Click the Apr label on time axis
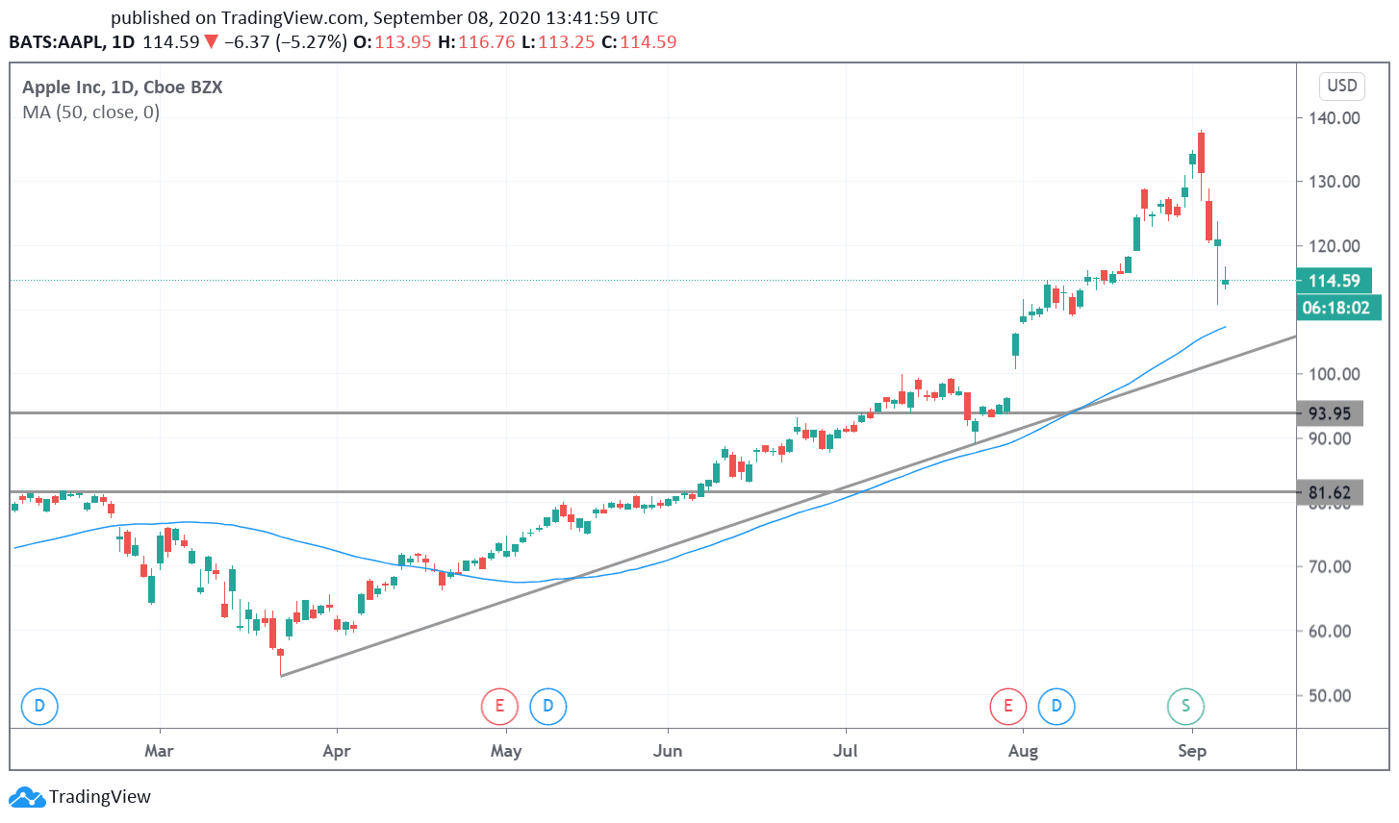1399x823 pixels. pyautogui.click(x=337, y=751)
